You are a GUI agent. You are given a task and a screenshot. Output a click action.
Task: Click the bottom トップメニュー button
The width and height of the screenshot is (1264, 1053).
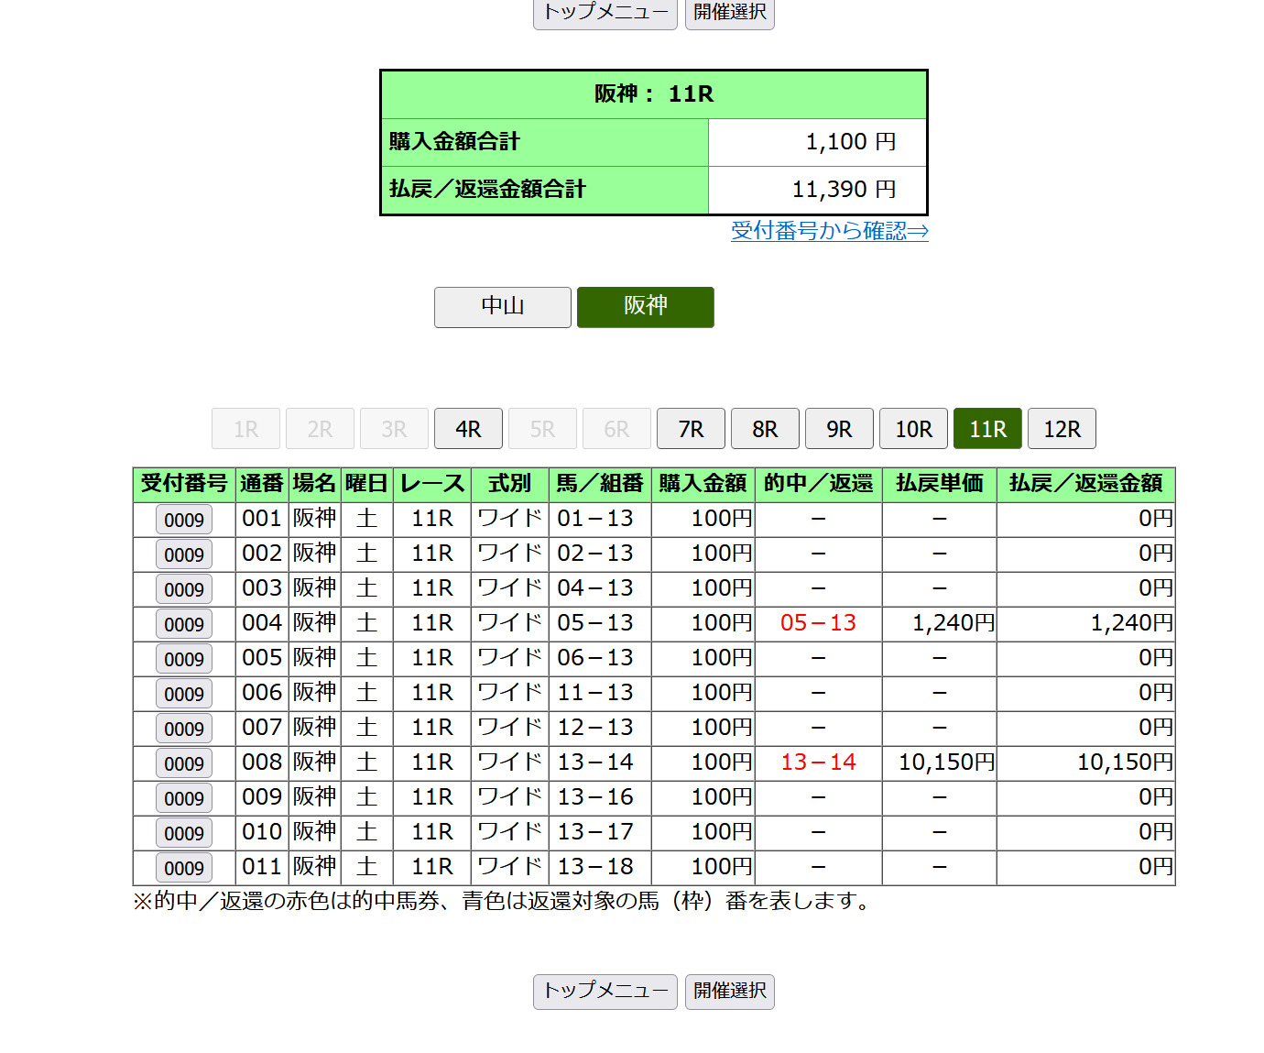coord(605,992)
